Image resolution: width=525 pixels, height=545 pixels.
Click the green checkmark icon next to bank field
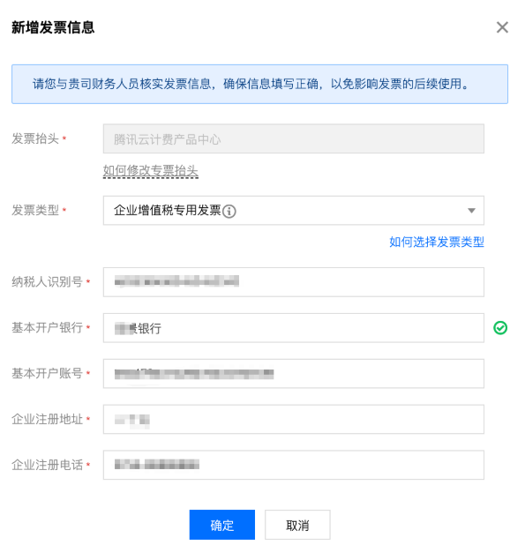click(x=500, y=328)
